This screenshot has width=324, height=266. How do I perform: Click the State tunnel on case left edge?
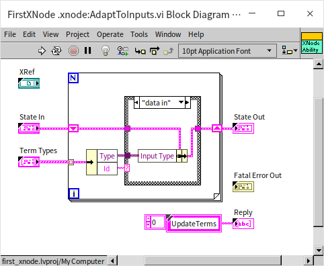[127, 128]
